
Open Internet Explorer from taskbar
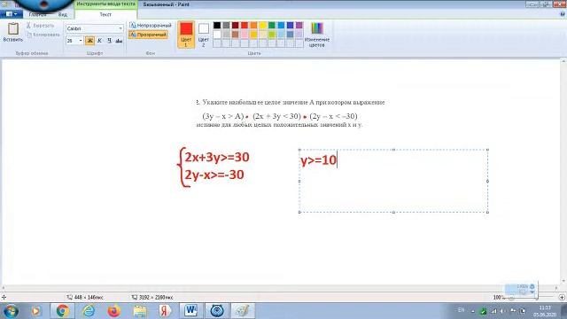tap(89, 311)
